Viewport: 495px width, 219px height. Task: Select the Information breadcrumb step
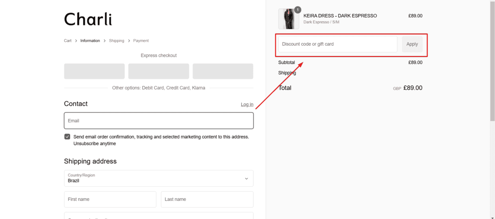(90, 41)
